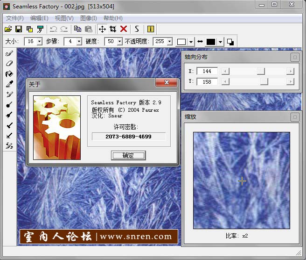Expand the 步骤 step dropdown
This screenshot has height=260, width=306.
click(x=79, y=42)
